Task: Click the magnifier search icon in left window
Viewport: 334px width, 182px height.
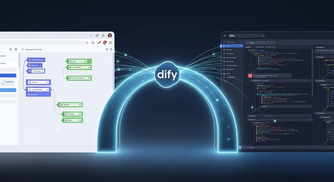Action: point(11,49)
